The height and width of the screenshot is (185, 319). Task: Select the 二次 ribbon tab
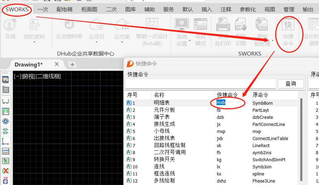(x=111, y=9)
